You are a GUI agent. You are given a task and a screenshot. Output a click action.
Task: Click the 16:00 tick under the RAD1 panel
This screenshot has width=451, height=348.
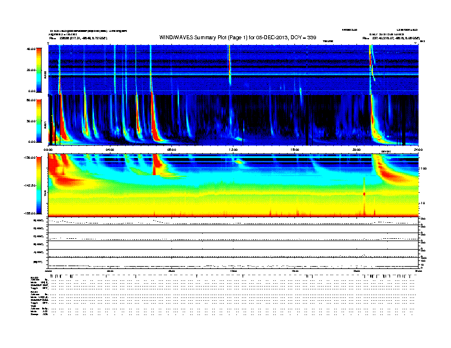(x=295, y=150)
